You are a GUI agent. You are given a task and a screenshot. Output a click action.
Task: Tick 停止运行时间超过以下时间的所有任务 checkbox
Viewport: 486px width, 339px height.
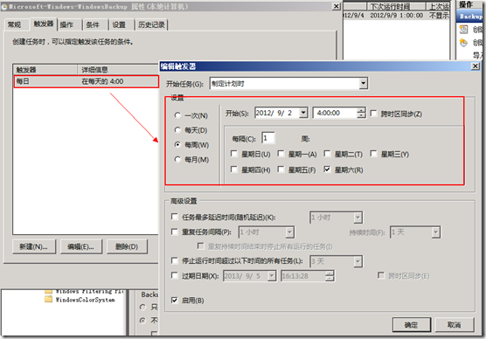pyautogui.click(x=175, y=260)
